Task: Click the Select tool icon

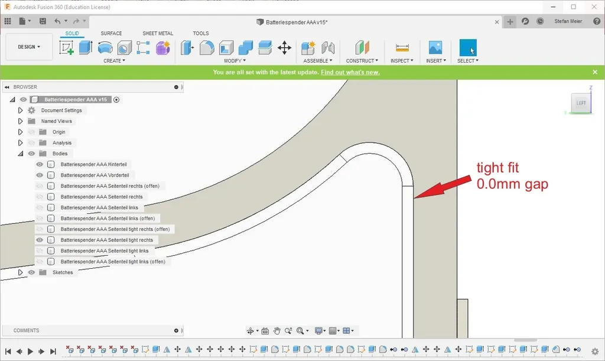Action: pyautogui.click(x=468, y=48)
